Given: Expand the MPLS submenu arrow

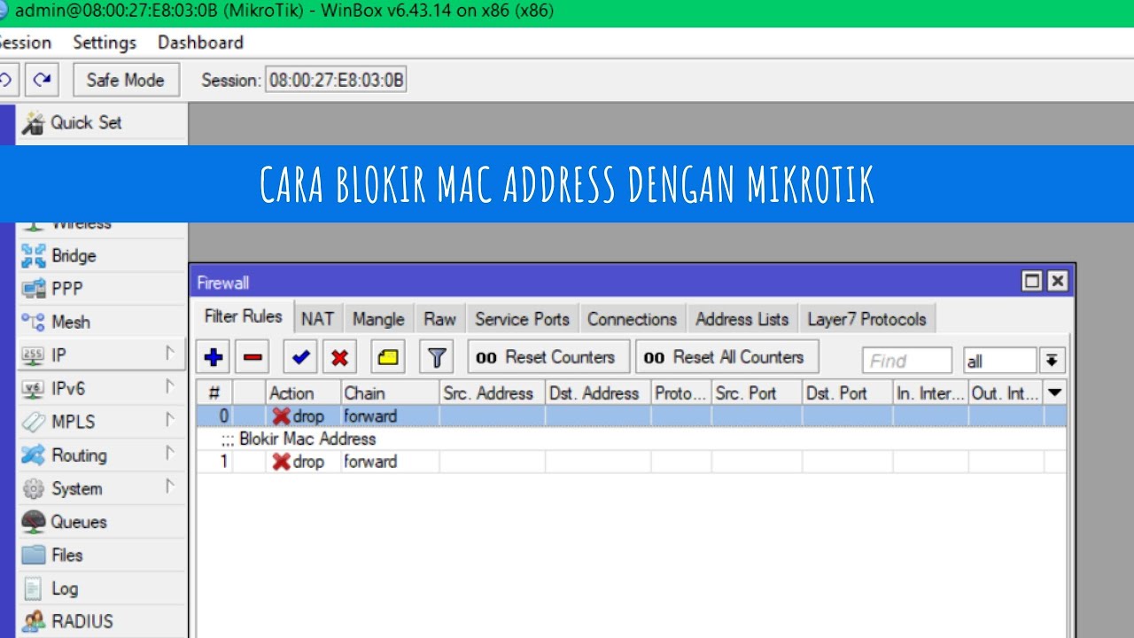Looking at the screenshot, I should tap(169, 421).
